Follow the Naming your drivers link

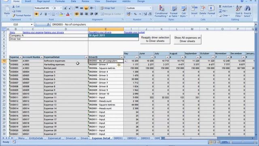click(x=54, y=32)
